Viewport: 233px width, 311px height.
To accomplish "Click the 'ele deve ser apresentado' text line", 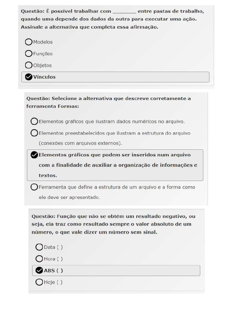I will (x=69, y=197).
